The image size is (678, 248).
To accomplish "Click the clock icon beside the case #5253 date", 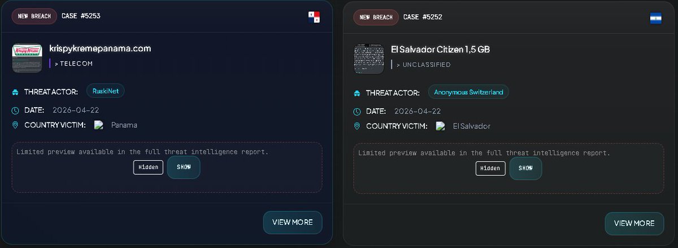I will [x=16, y=110].
